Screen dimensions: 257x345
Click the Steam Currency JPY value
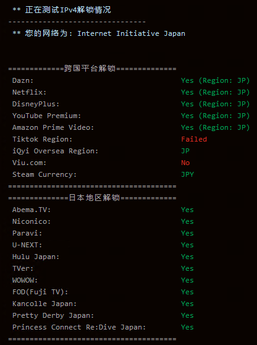(x=188, y=174)
